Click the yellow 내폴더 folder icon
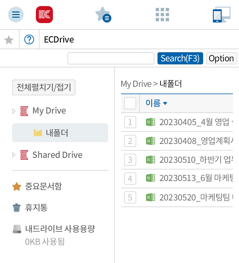Screen dimensions: 239x263 (x=38, y=133)
